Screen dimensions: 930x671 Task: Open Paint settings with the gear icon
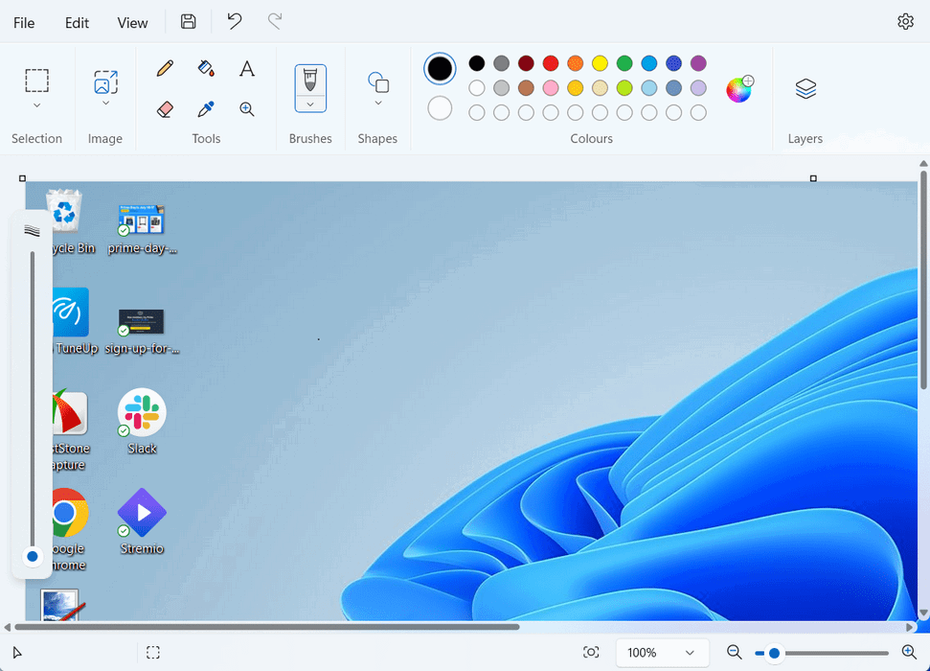pyautogui.click(x=905, y=20)
